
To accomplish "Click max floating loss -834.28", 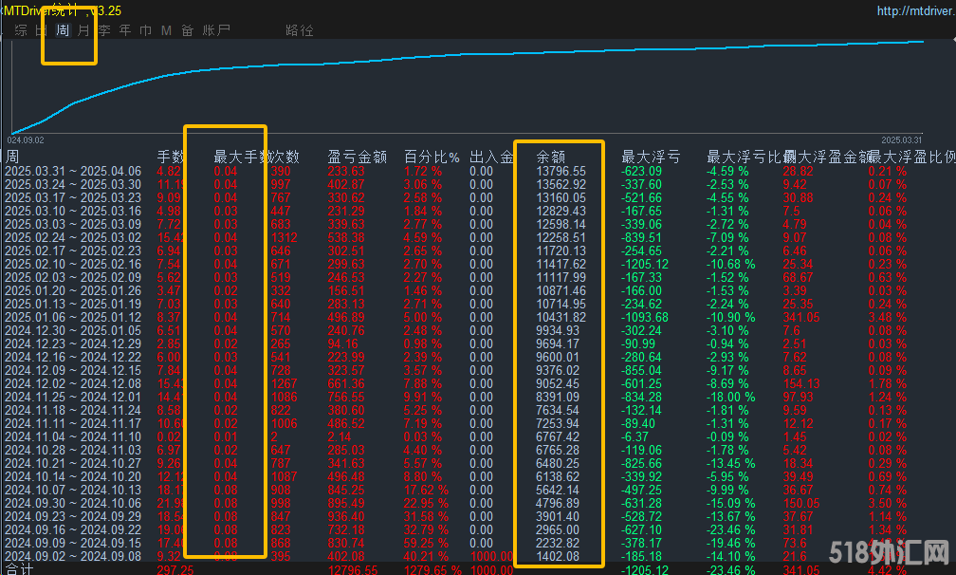I will pyautogui.click(x=641, y=397).
